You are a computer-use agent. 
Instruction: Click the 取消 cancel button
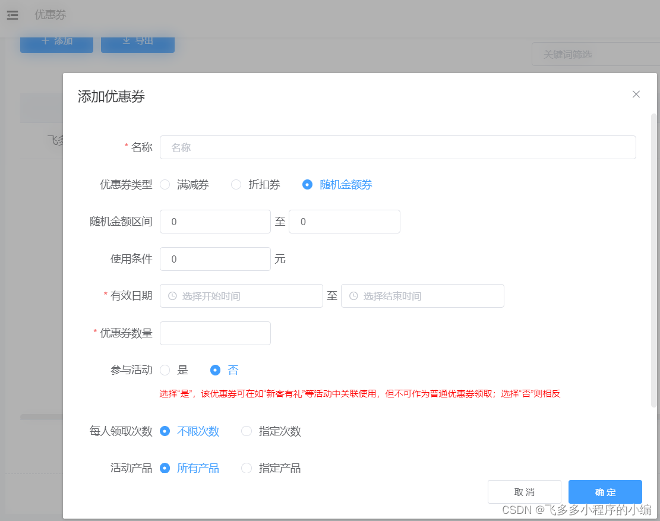525,492
